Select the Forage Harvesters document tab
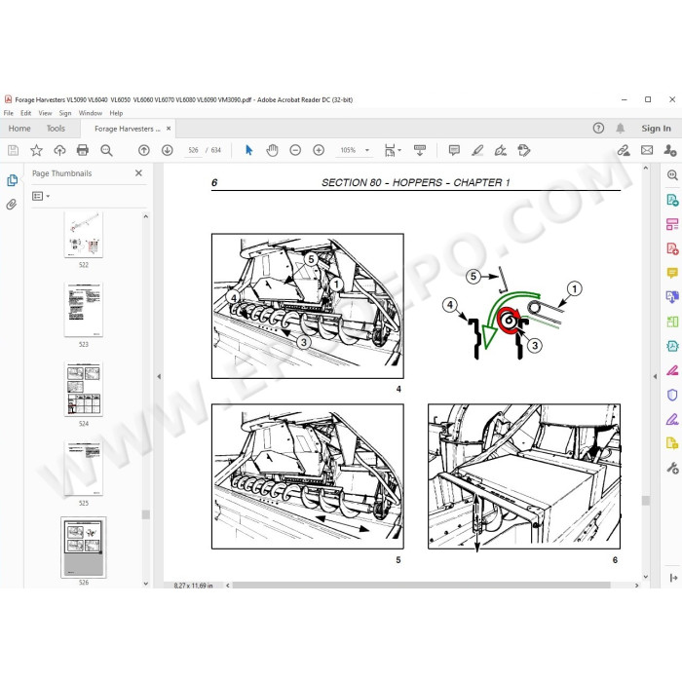This screenshot has height=682, width=682. [127, 129]
